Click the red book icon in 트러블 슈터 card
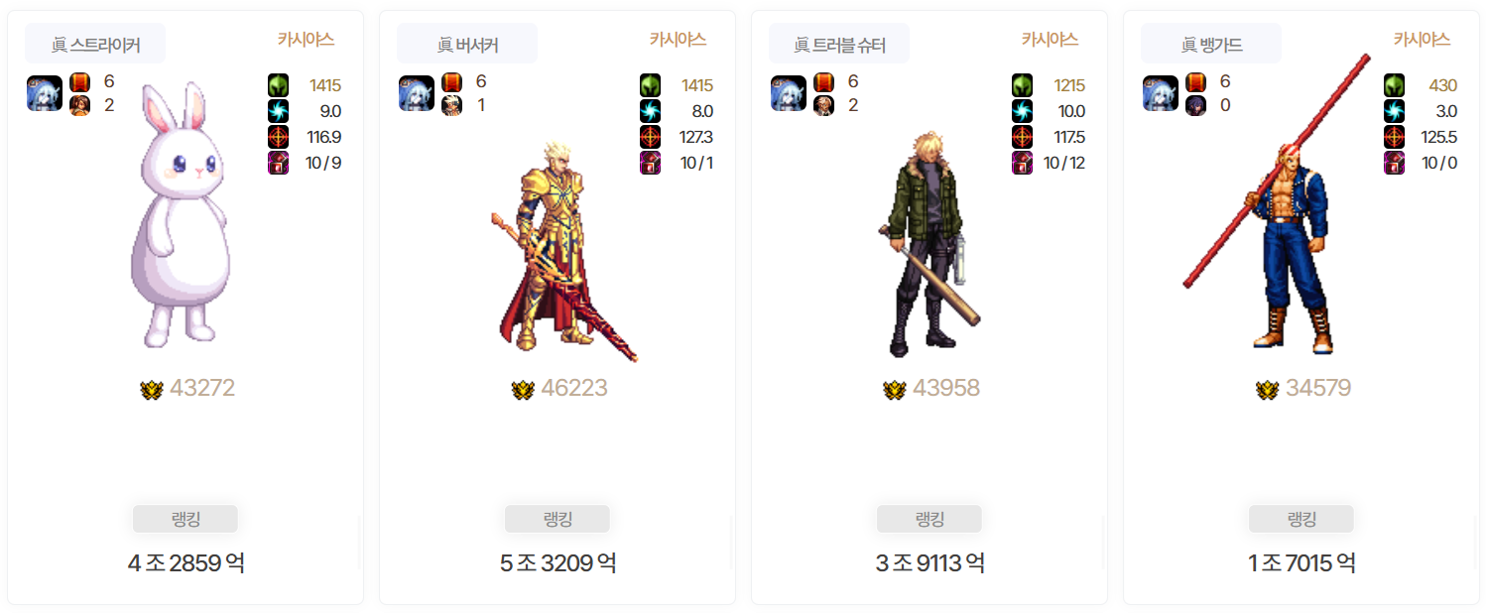The height and width of the screenshot is (613, 1486). pos(823,82)
